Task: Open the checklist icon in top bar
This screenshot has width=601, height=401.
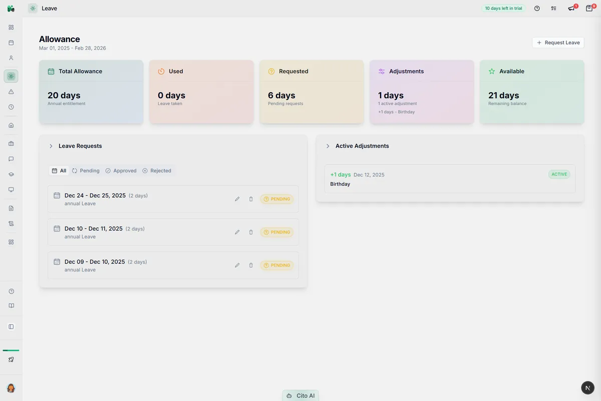Action: (x=553, y=9)
